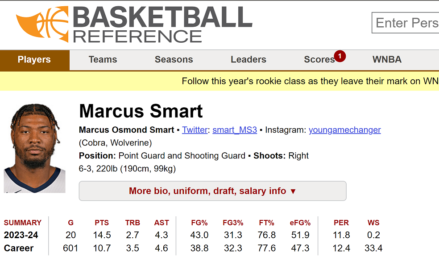Navigate to the WNBA section
This screenshot has width=439, height=268.
tap(387, 60)
